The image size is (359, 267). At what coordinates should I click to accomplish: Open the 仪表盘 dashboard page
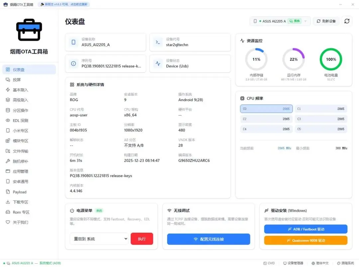(x=29, y=70)
